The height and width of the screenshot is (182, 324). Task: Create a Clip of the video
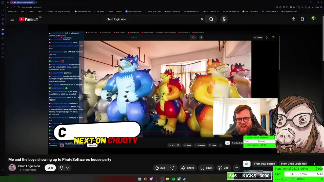223,168
